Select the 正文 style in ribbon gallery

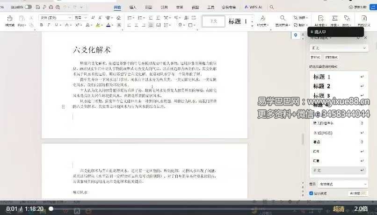point(213,21)
